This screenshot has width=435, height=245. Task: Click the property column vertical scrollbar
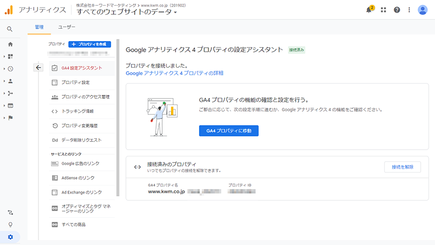tap(118, 118)
